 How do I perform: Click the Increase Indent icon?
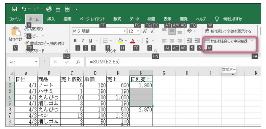(x=197, y=41)
